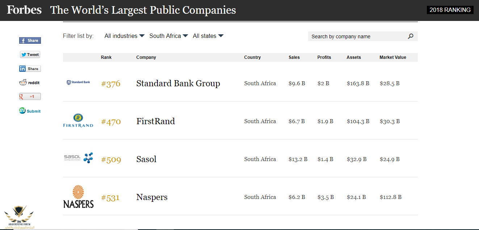479x230 pixels.
Task: Share via the LinkedIn icon
Action: point(30,69)
